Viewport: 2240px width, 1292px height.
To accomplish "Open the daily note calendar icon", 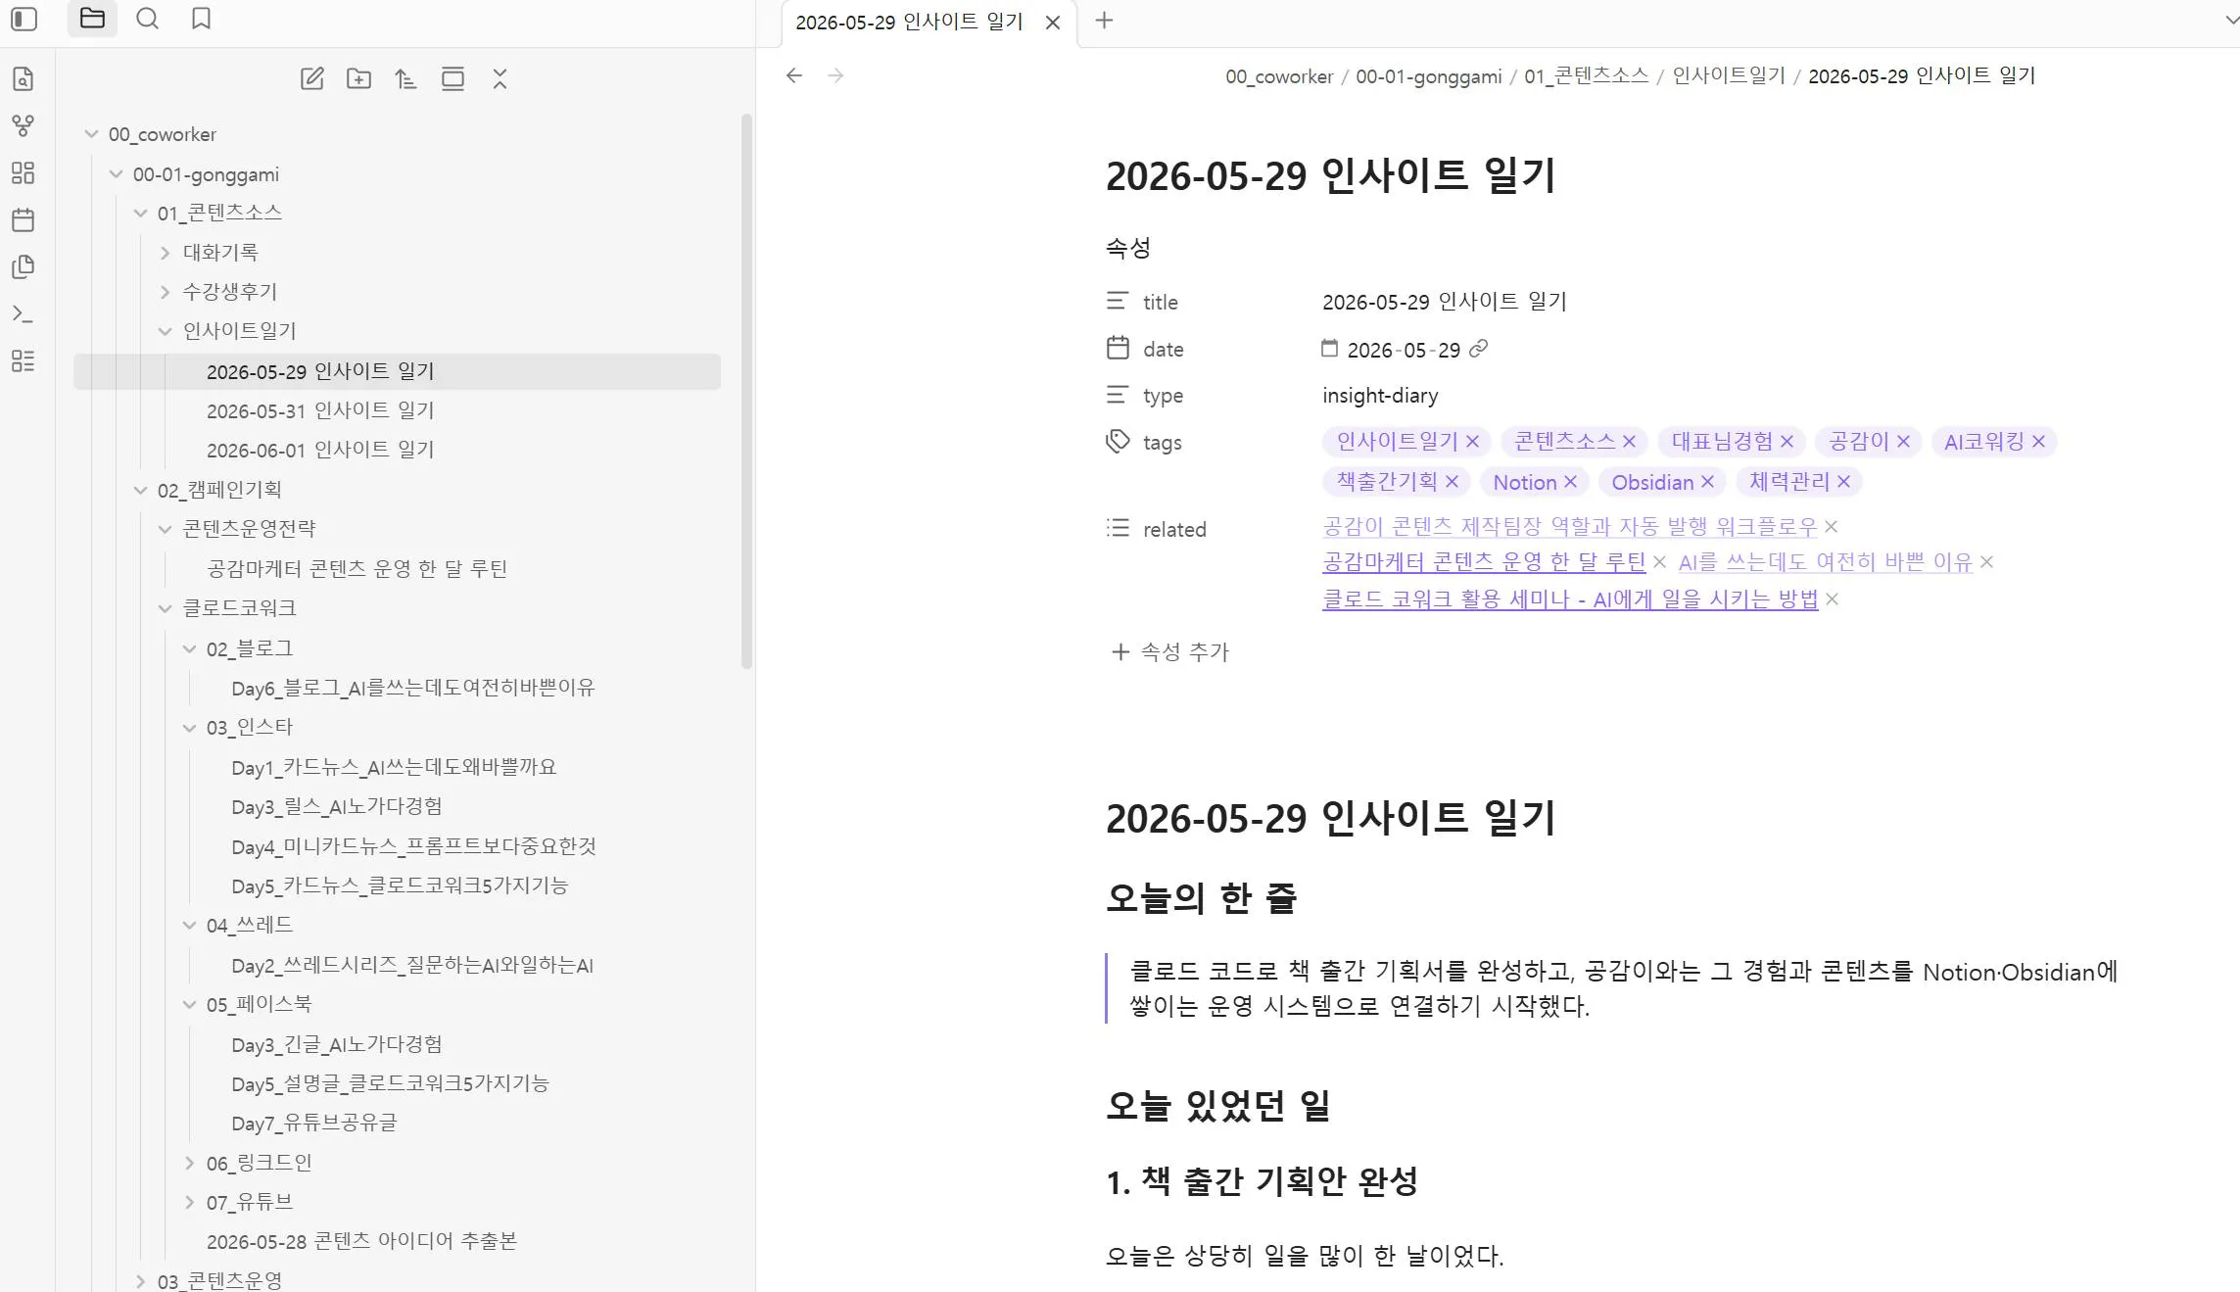I will coord(24,220).
